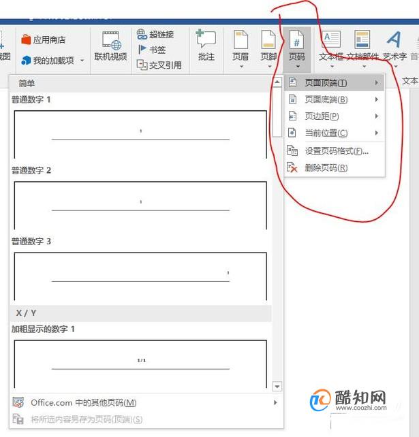Expand the 文本框 dropdown arrow

[x=332, y=67]
